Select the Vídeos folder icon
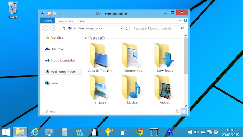Image resolution: width=243 pixels, height=137 pixels. coord(164,87)
